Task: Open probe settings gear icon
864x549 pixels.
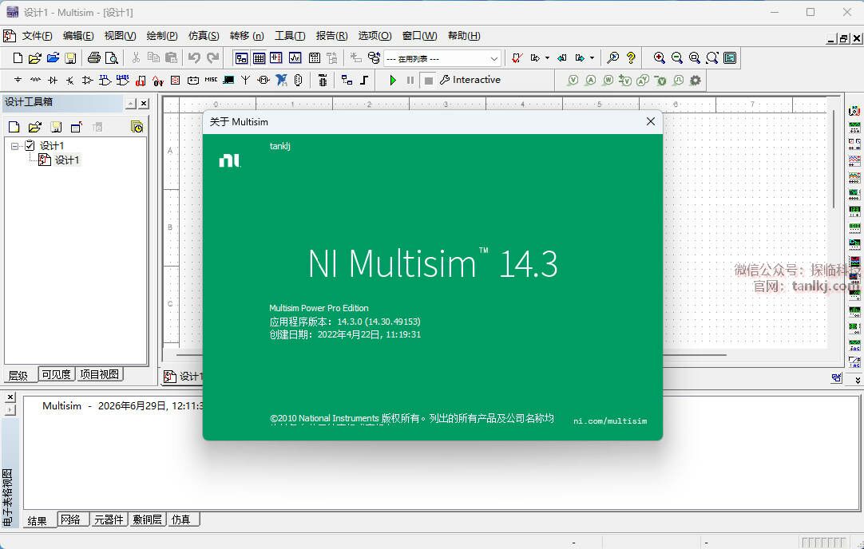Action: 696,81
